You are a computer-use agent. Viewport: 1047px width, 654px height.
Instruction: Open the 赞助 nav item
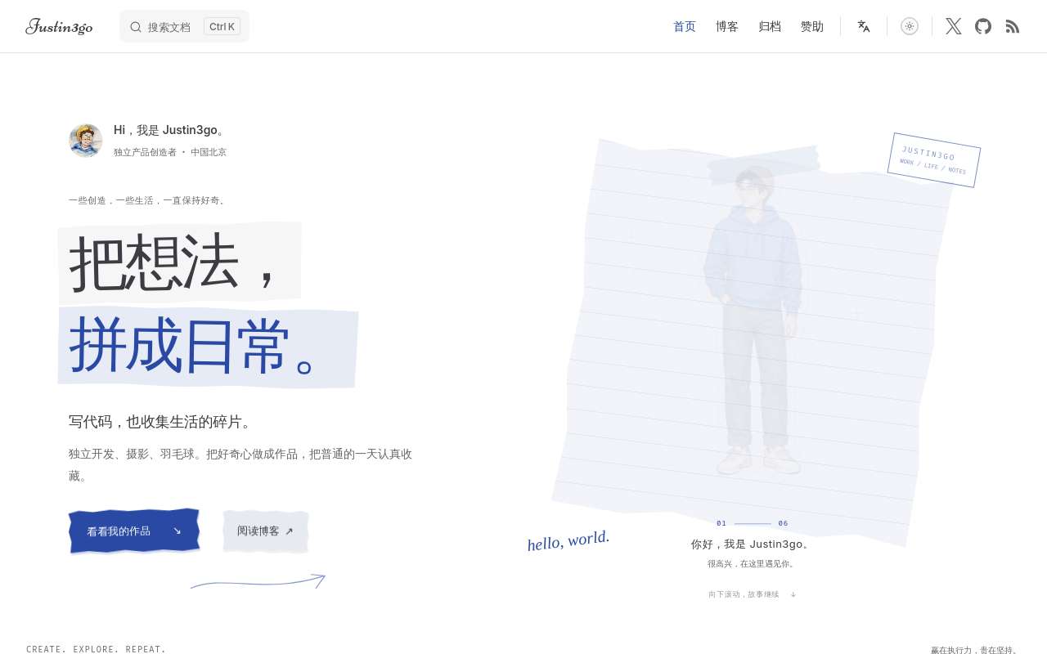(812, 26)
